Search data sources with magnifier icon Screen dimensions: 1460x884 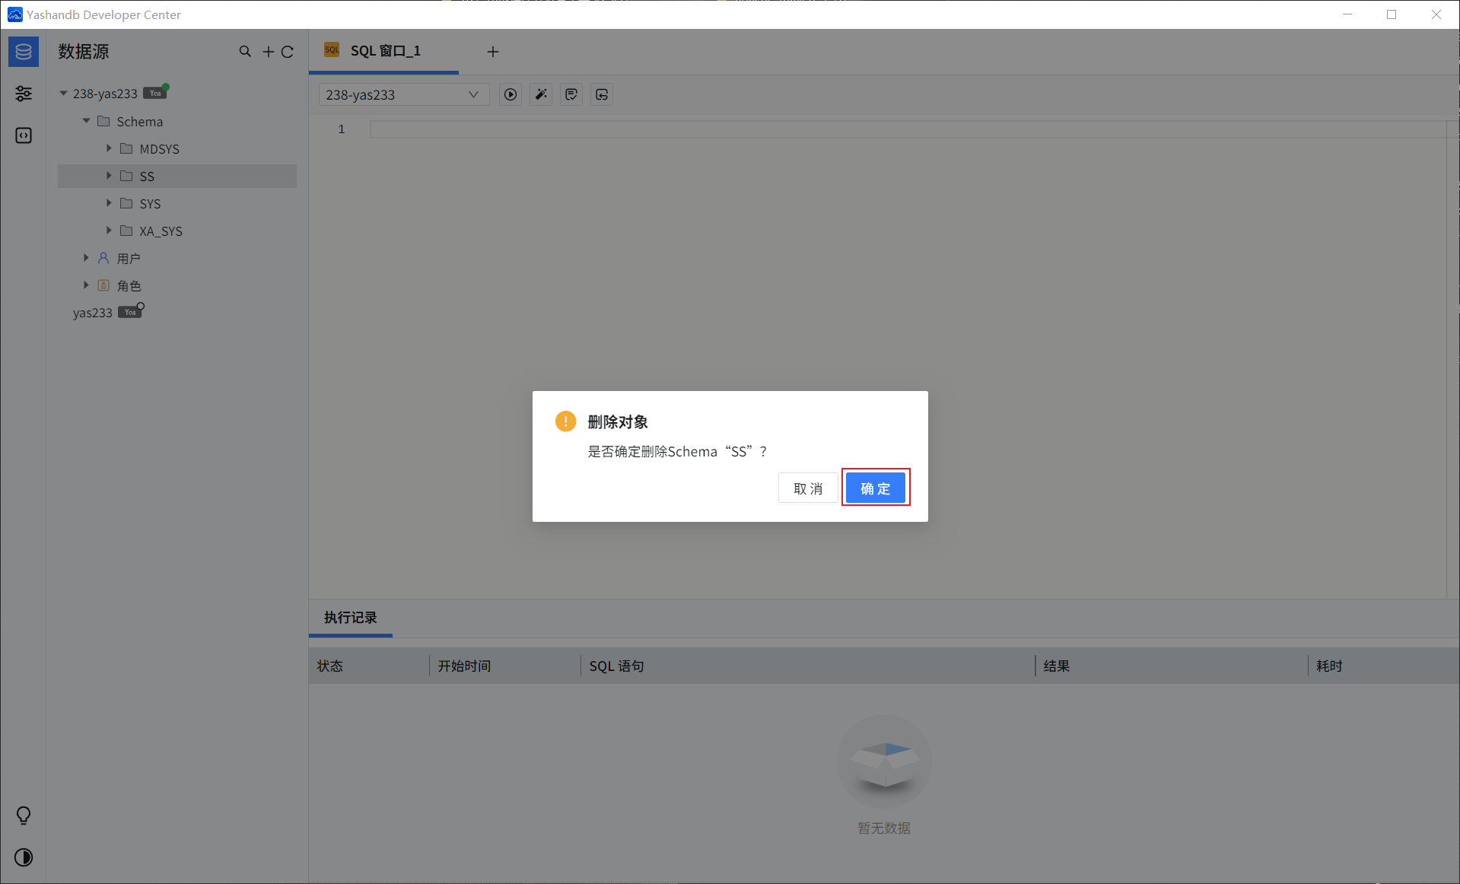245,52
